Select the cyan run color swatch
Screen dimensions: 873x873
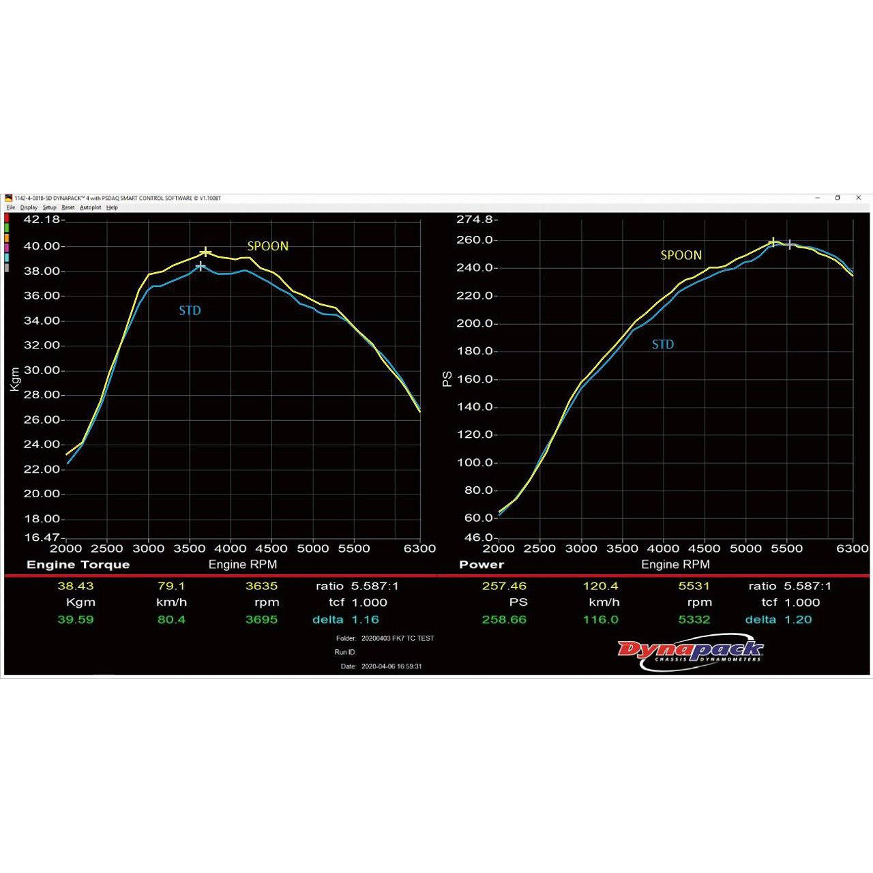click(7, 258)
